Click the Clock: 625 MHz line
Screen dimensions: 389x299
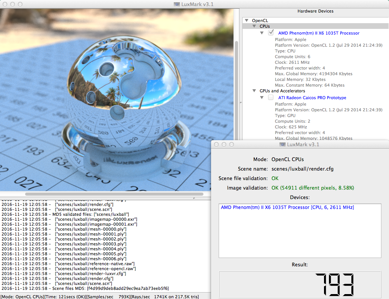(x=291, y=127)
